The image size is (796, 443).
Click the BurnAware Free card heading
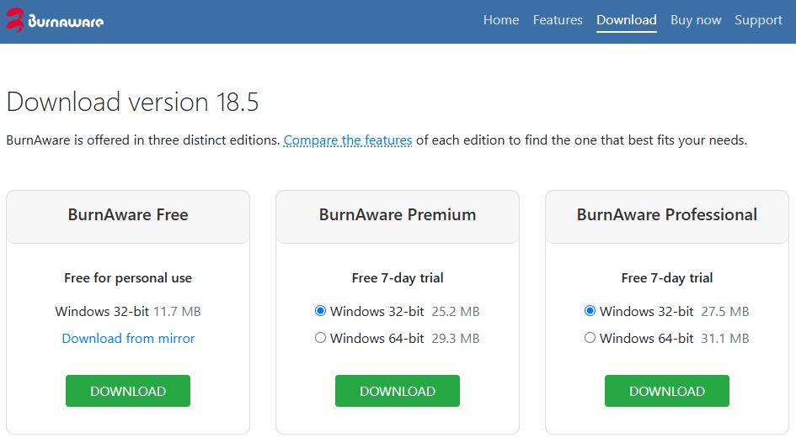click(128, 215)
